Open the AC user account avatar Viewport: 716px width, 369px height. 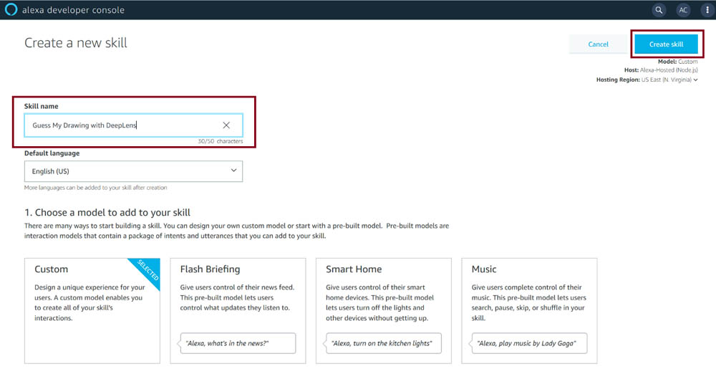[x=683, y=10]
